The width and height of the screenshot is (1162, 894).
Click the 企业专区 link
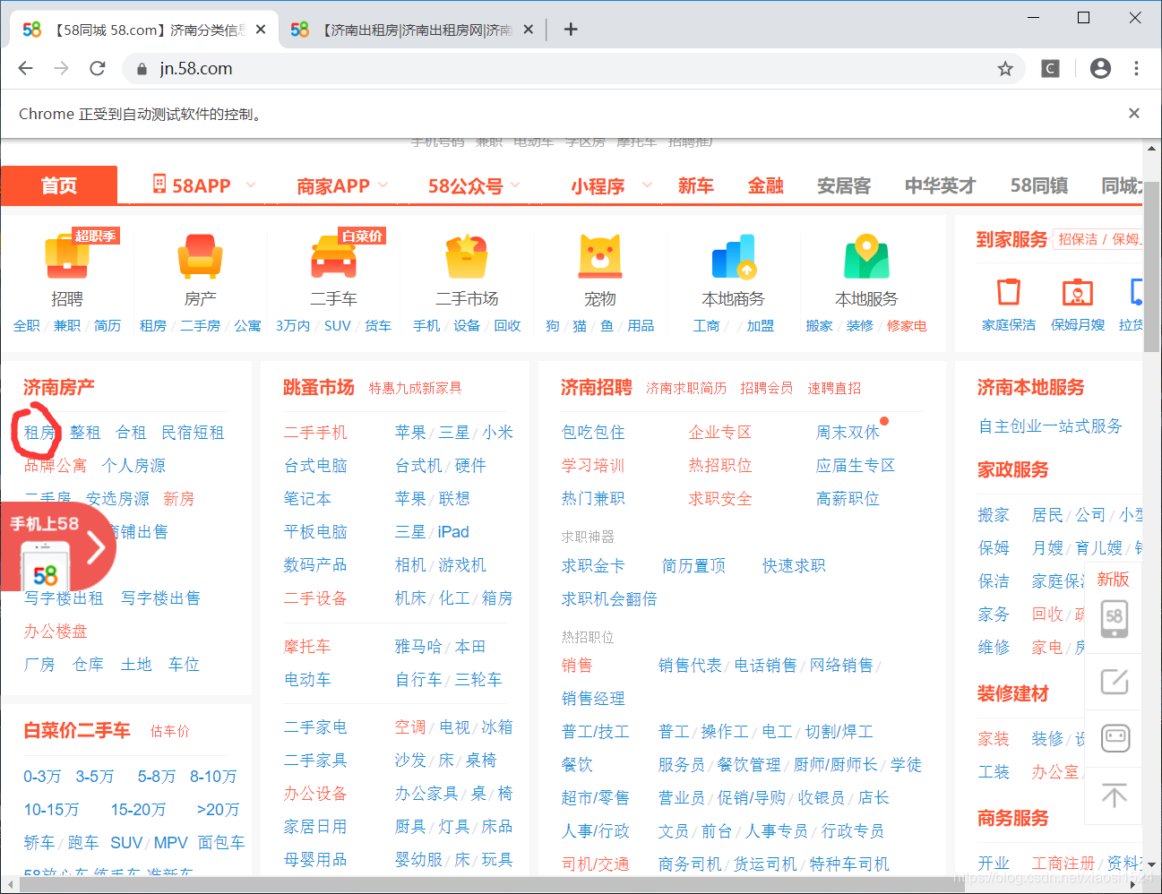(720, 433)
